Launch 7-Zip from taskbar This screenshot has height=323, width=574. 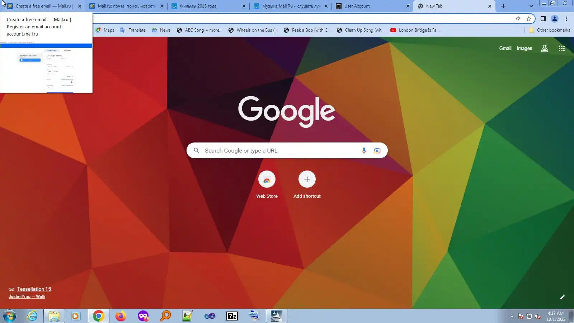click(232, 316)
